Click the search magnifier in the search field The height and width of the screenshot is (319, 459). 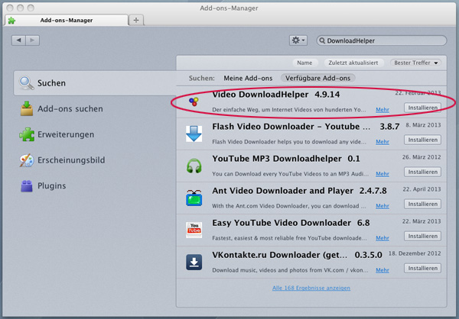click(x=322, y=40)
